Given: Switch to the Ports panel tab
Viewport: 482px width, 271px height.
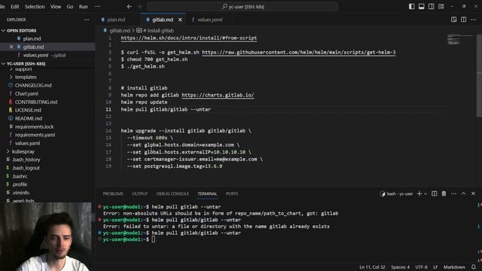Looking at the screenshot, I should point(232,194).
